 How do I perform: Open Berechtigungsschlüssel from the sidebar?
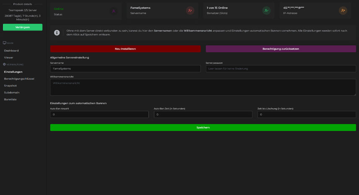point(19,79)
